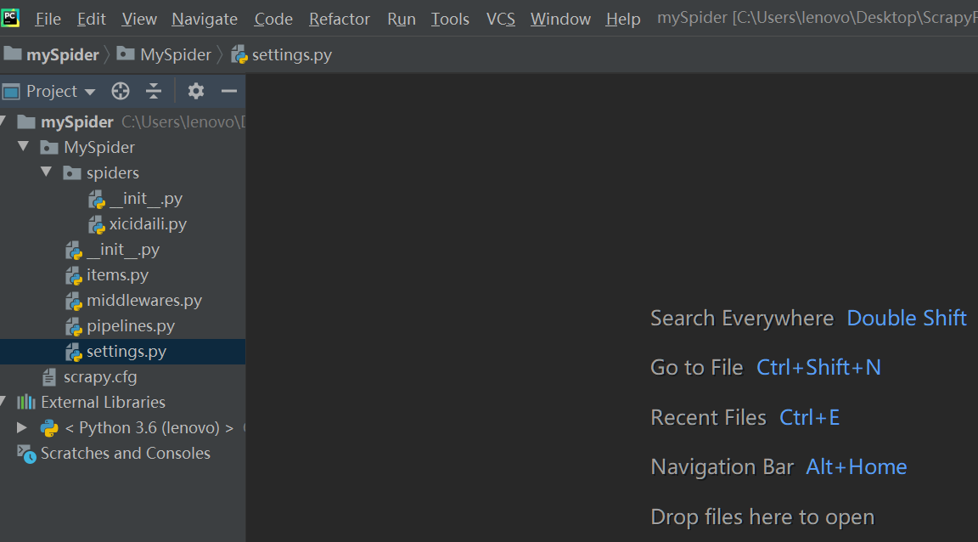
Task: Hide the Project panel with minus icon
Action: coord(229,91)
